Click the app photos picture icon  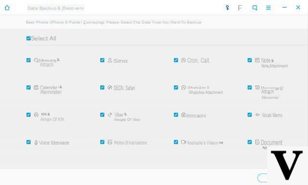point(110,142)
